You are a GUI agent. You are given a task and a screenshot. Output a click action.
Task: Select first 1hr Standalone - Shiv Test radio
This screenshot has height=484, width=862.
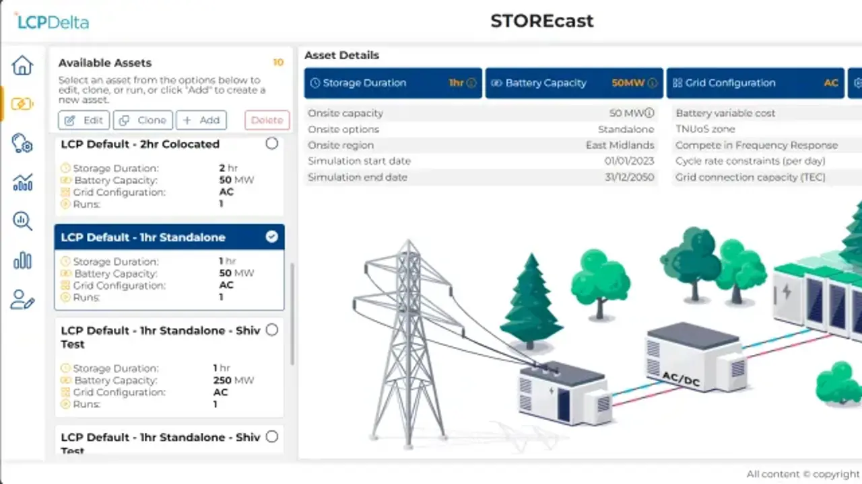coord(271,329)
